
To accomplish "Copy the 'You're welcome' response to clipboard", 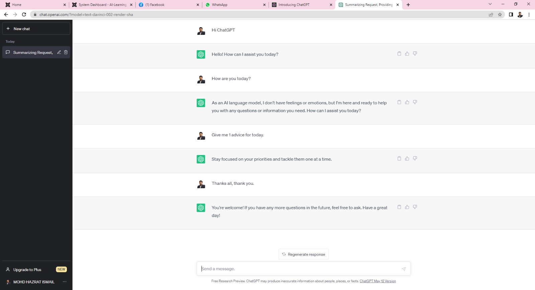I will (x=399, y=207).
